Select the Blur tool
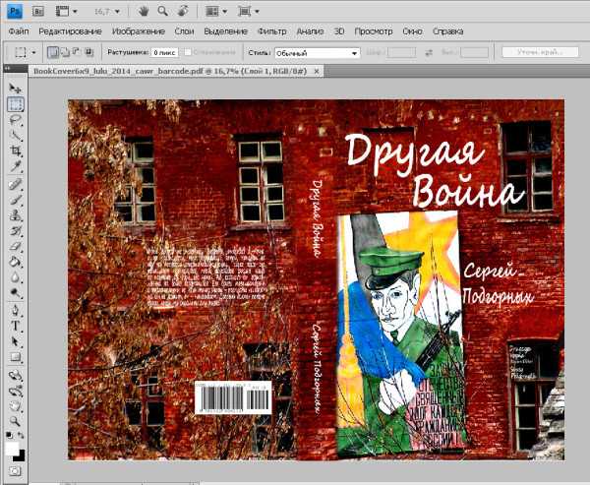Viewport: 590px width, 485px height. pos(16,277)
